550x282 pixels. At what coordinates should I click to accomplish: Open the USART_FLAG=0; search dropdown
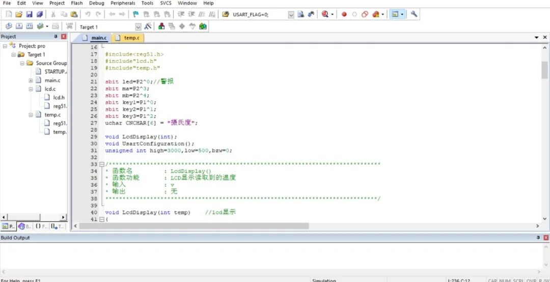(x=291, y=15)
